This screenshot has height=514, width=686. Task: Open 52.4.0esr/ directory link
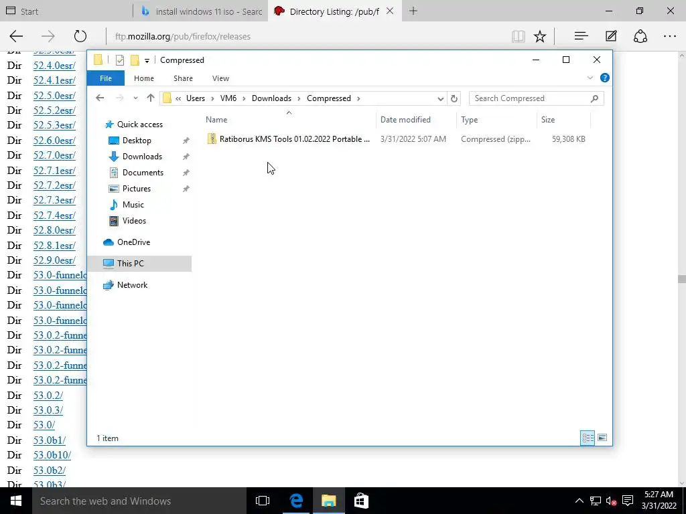point(54,66)
